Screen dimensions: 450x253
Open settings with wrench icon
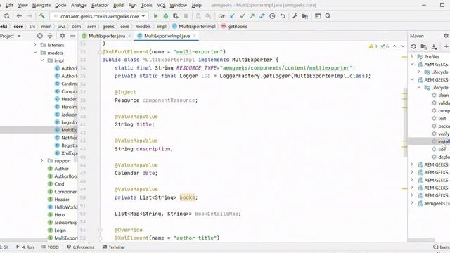295,16
